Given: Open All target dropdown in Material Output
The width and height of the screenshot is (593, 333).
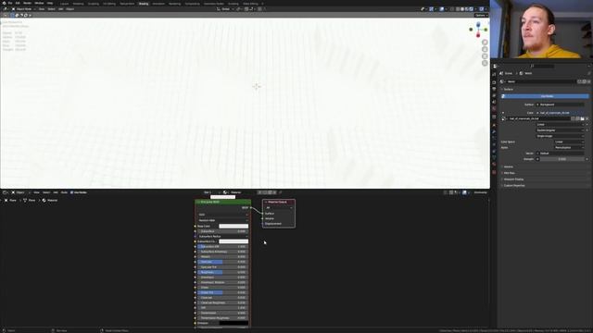Looking at the screenshot, I should pos(279,207).
